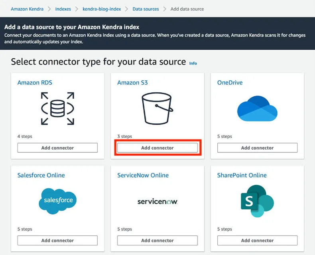Add connector for Amazon S3
This screenshot has width=315, height=255.
[157, 148]
